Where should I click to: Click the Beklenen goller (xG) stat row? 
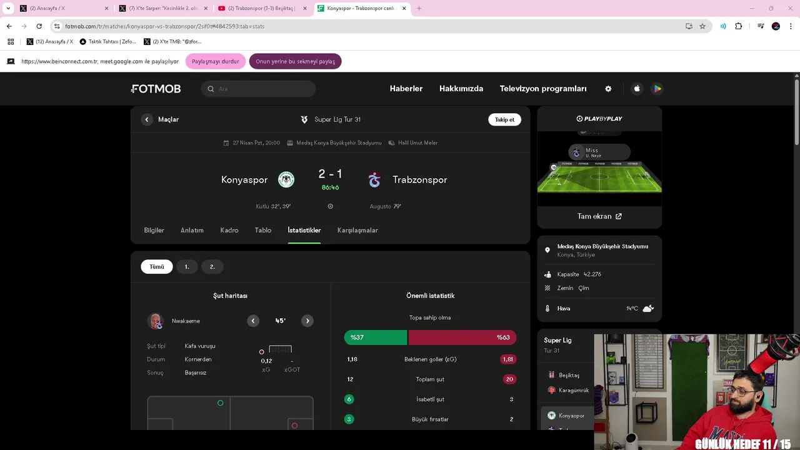tap(430, 359)
